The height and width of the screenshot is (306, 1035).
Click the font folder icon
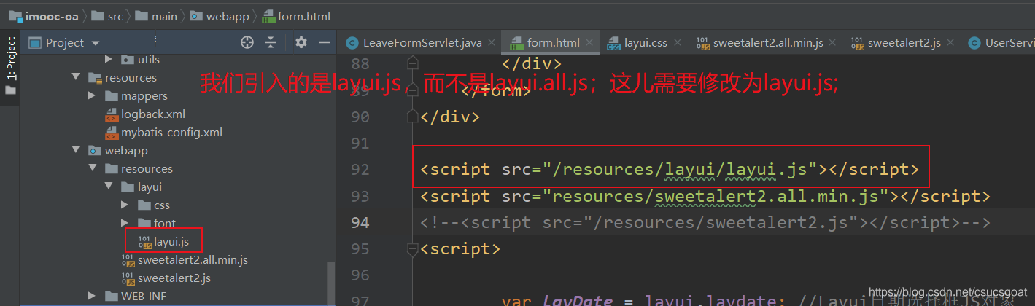(143, 223)
